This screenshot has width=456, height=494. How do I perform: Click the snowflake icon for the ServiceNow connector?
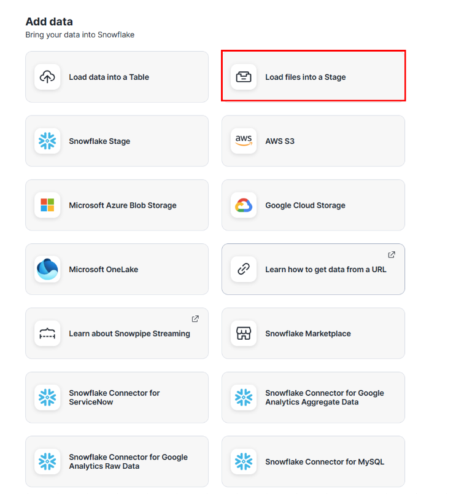point(47,398)
